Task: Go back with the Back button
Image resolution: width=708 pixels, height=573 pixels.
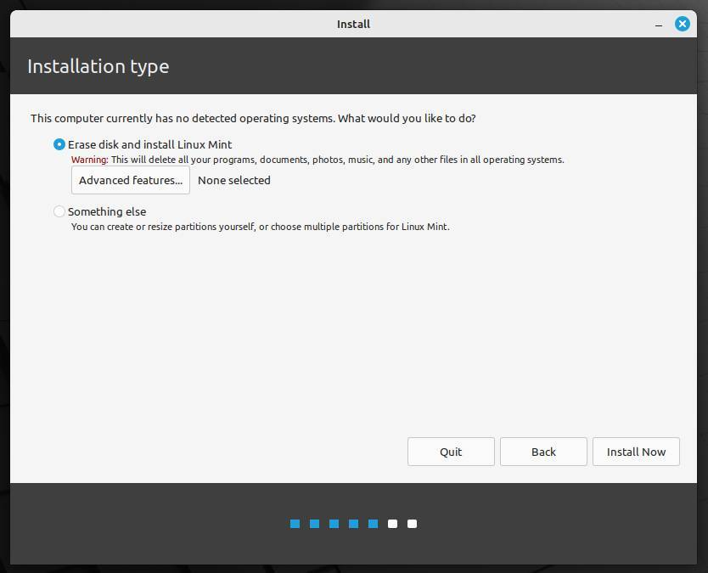Action: 543,452
